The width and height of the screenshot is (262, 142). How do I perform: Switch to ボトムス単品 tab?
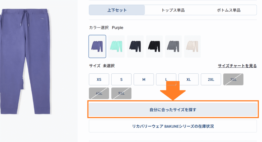point(228,10)
